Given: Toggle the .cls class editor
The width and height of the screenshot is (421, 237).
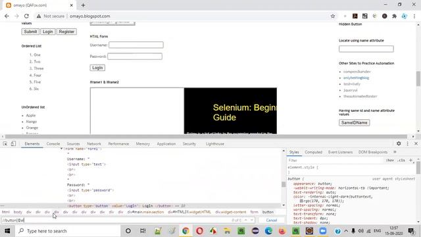Looking at the screenshot, I should click(401, 160).
